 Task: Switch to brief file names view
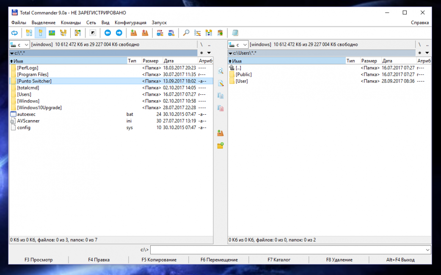pyautogui.click(x=29, y=33)
